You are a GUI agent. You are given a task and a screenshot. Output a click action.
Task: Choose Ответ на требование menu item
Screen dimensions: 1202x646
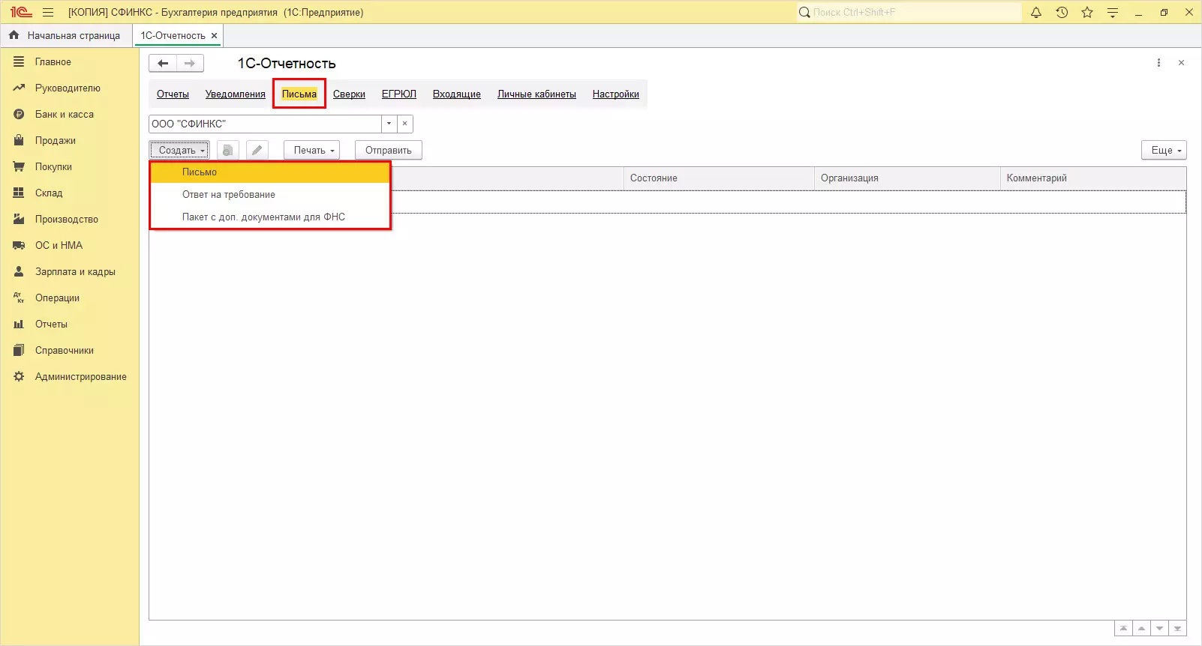pos(270,195)
